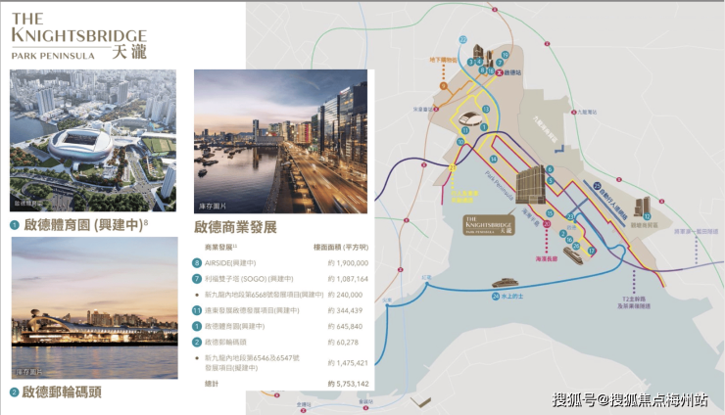Click the 總計 label in the table
This screenshot has height=415, width=725.
click(x=212, y=384)
